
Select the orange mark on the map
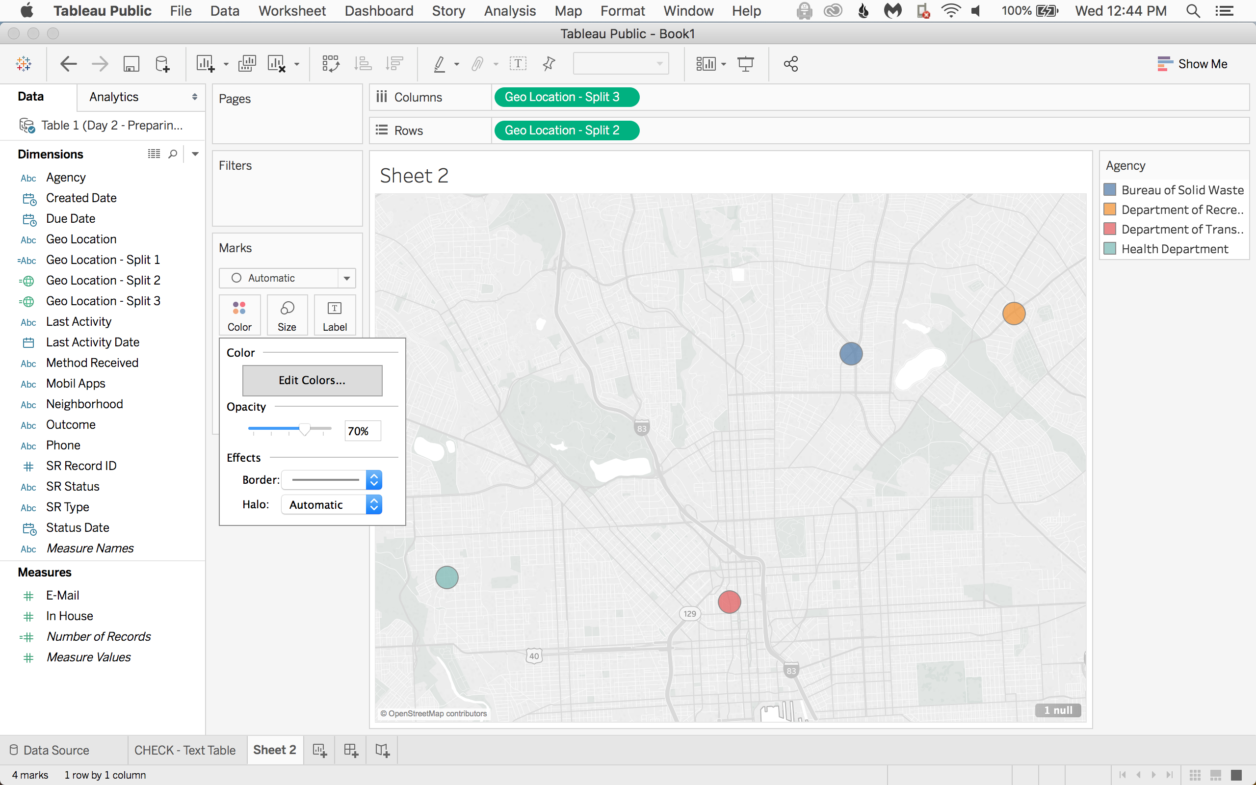tap(1014, 314)
